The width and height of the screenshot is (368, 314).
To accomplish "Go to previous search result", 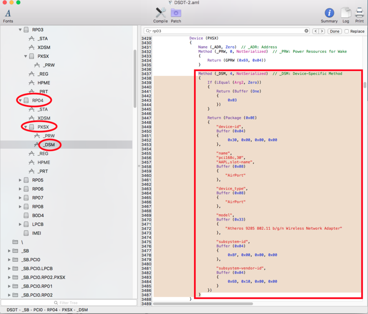I will [315, 31].
